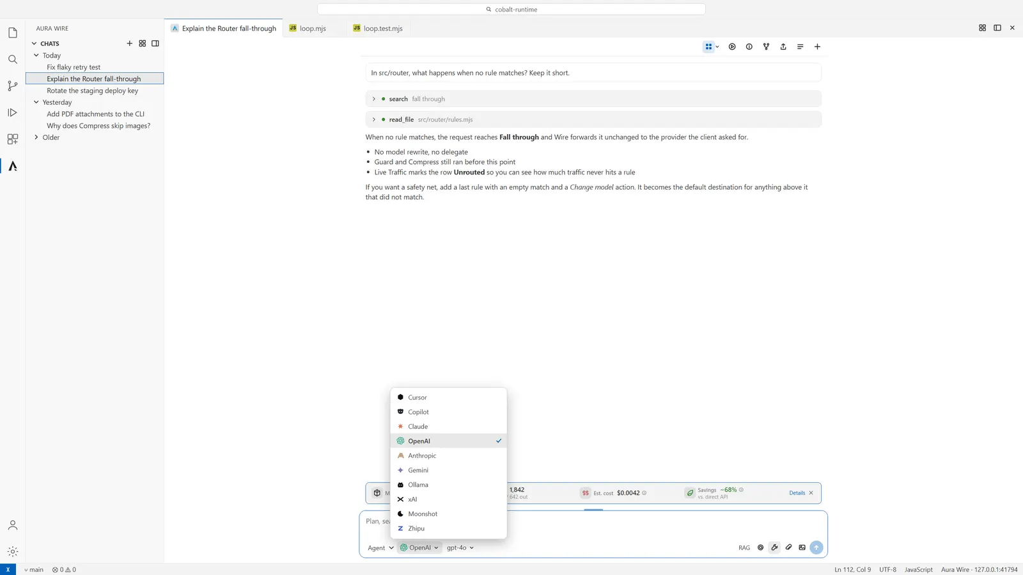
Task: Toggle the RAG option in chat input
Action: pyautogui.click(x=744, y=548)
